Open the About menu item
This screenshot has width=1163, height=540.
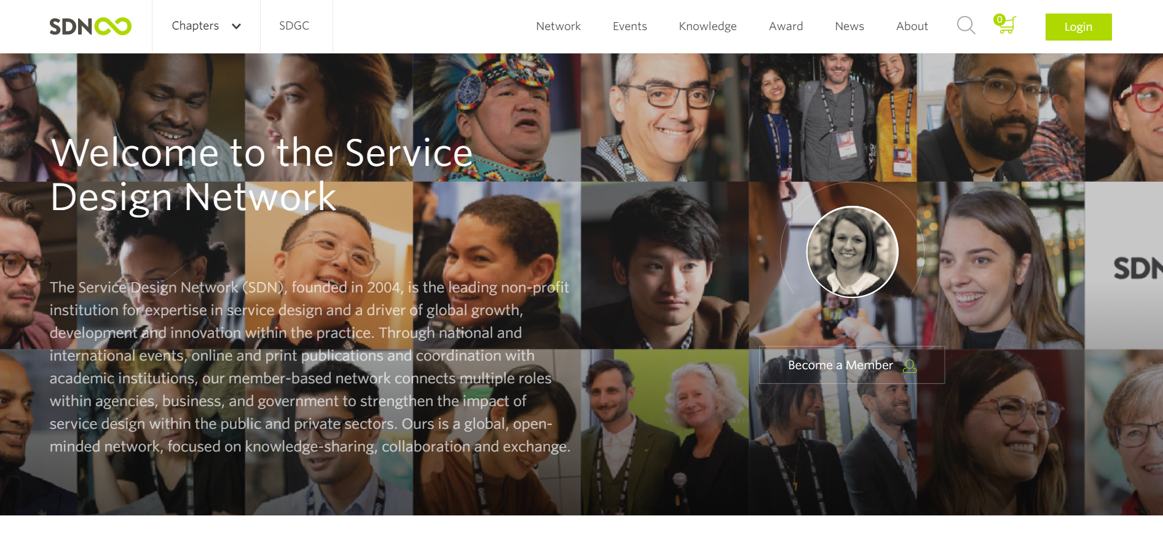[x=912, y=26]
